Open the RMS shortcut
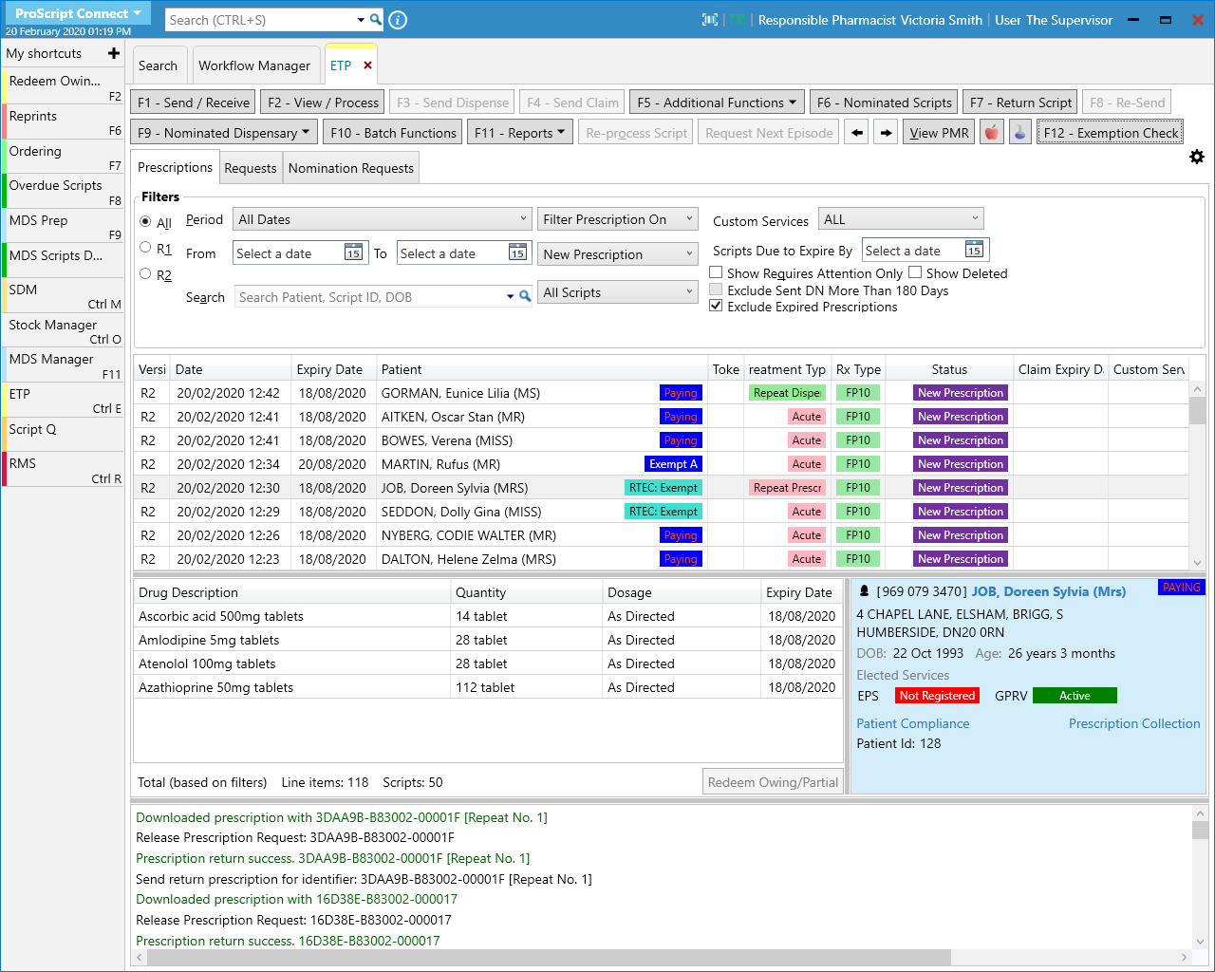The height and width of the screenshot is (972, 1215). [64, 469]
